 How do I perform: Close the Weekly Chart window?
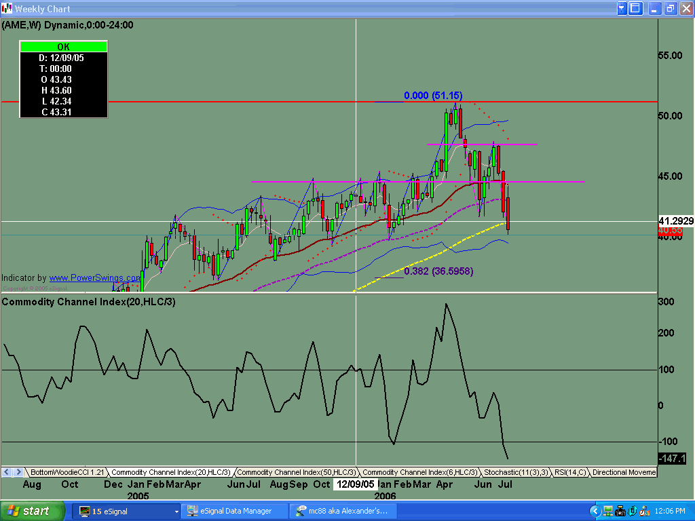coord(685,8)
